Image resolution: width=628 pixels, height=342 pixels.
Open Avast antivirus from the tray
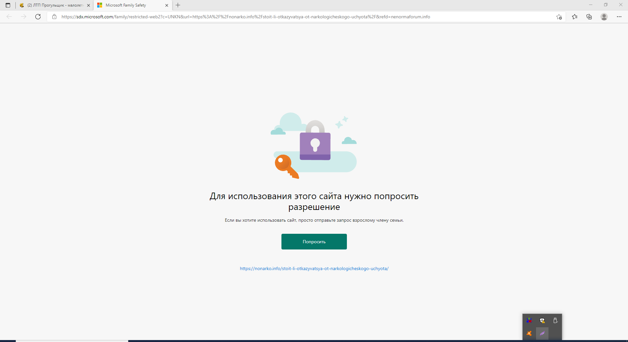pyautogui.click(x=529, y=333)
